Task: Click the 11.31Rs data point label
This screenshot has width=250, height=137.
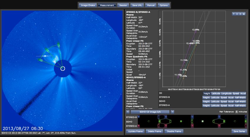Action: coord(183,70)
